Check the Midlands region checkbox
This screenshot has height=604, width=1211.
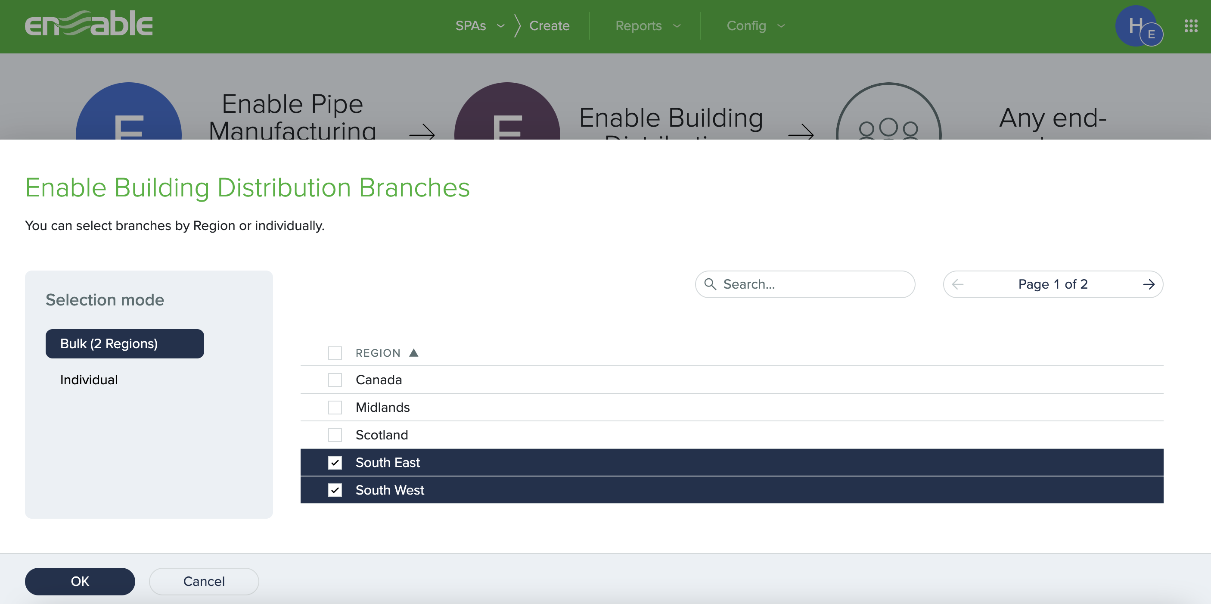pos(335,408)
